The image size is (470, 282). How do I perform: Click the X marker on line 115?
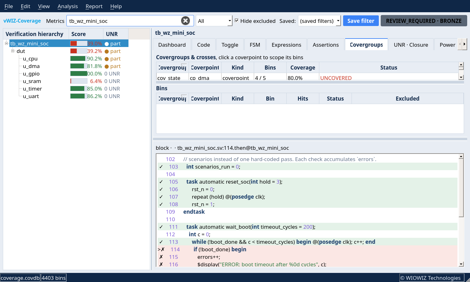(x=161, y=257)
